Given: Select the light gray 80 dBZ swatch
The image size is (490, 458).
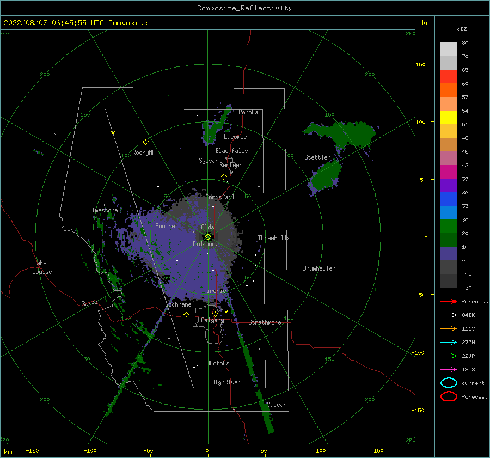Looking at the screenshot, I should click(x=449, y=50).
